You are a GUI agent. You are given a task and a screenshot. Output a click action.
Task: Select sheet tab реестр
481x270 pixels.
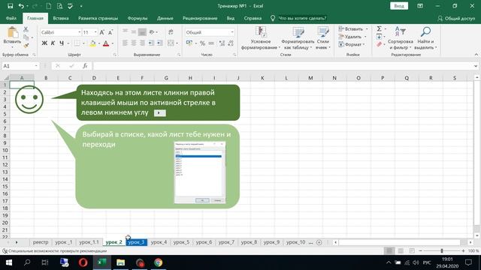pyautogui.click(x=41, y=242)
